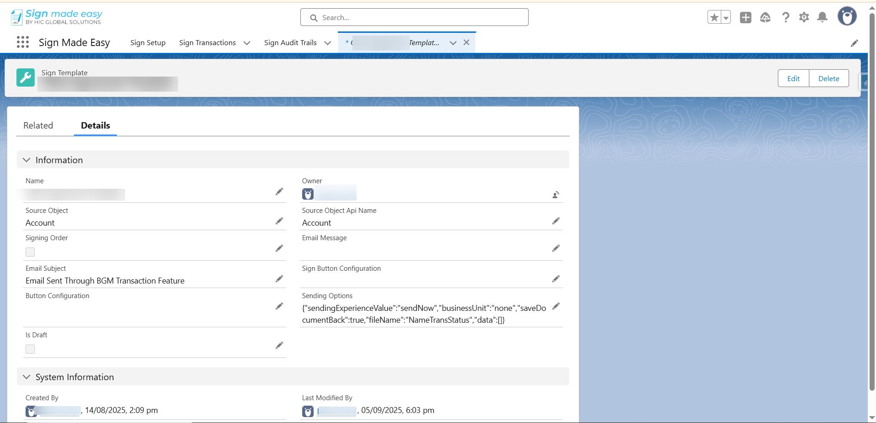Click the navigation bar edit pencil
This screenshot has height=423, width=876.
(855, 43)
